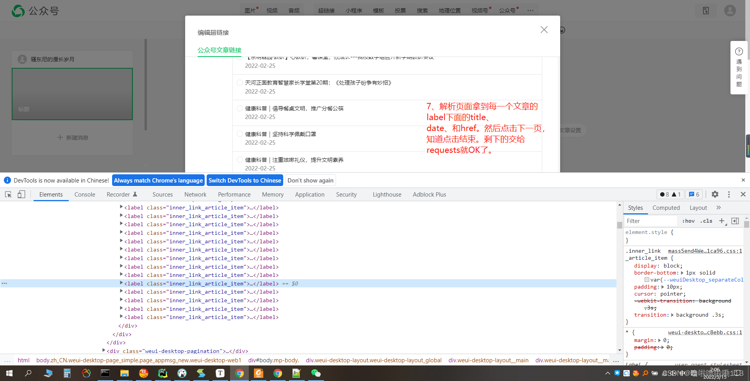Expand the margin 0 property
Image resolution: width=750 pixels, height=381 pixels.
[x=659, y=340]
